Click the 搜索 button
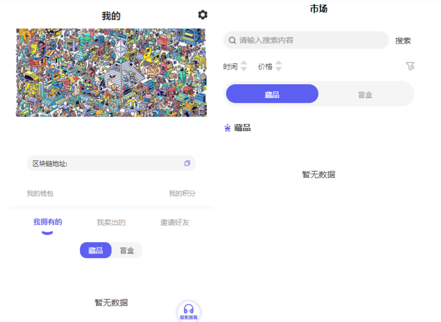Image resolution: width=441 pixels, height=322 pixels. 403,41
